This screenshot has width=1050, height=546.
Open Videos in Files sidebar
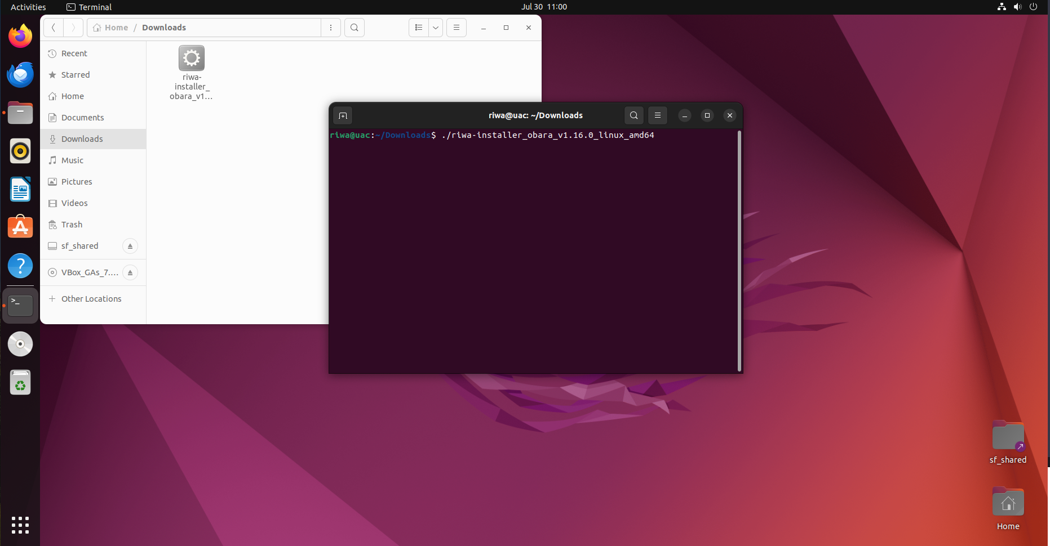pos(93,203)
